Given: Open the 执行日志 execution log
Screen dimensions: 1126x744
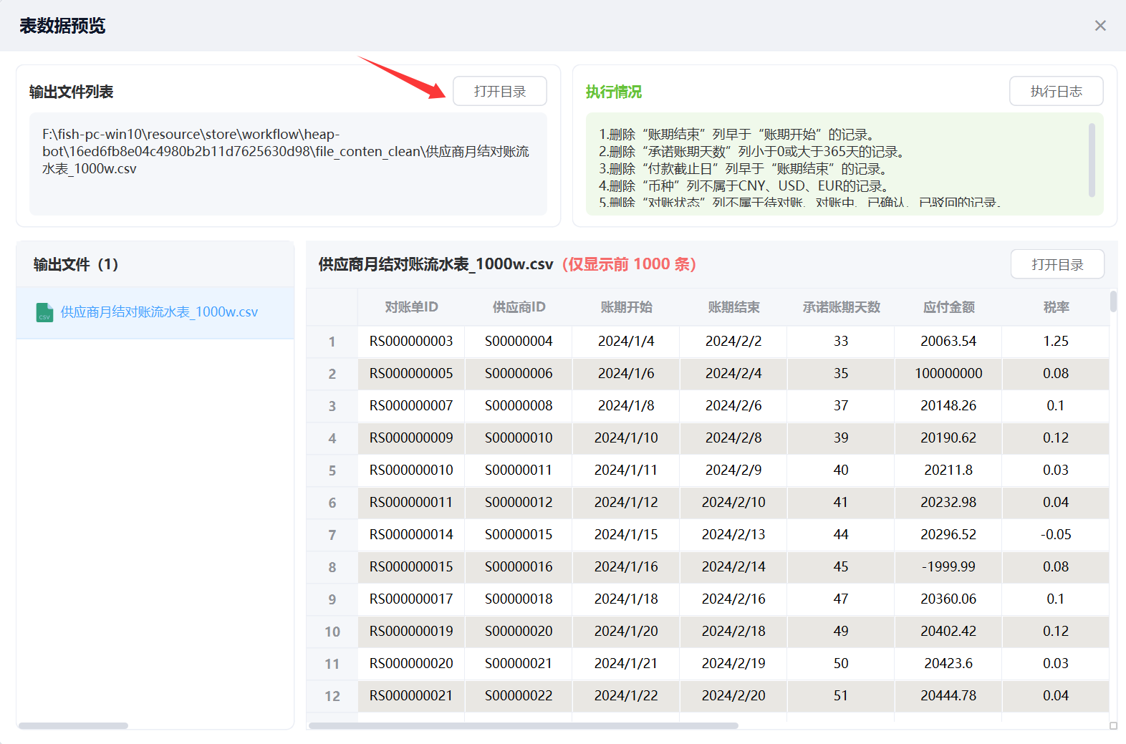Looking at the screenshot, I should coord(1056,92).
